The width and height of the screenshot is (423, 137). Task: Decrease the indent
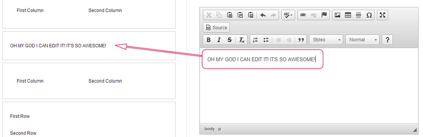(278, 40)
